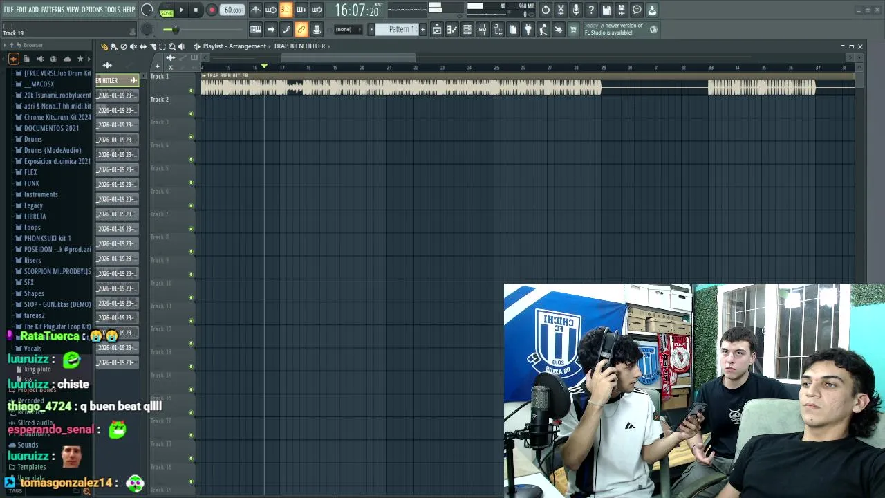
Task: Show the starred favorites tab in Browser
Action: 80,59
